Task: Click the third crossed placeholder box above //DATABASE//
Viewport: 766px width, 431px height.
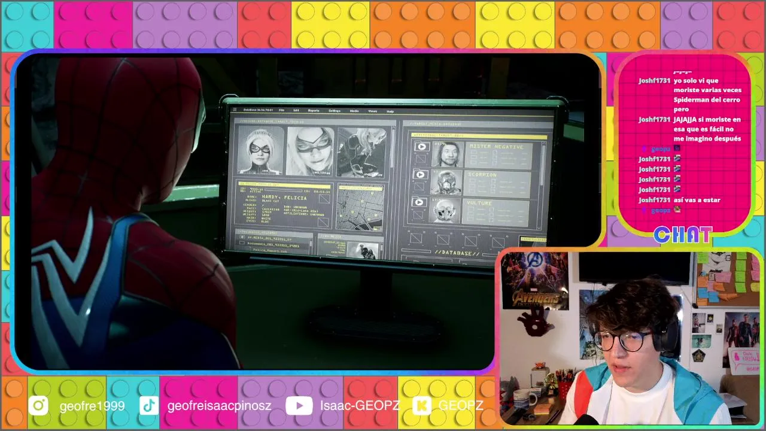Action: 470,241
